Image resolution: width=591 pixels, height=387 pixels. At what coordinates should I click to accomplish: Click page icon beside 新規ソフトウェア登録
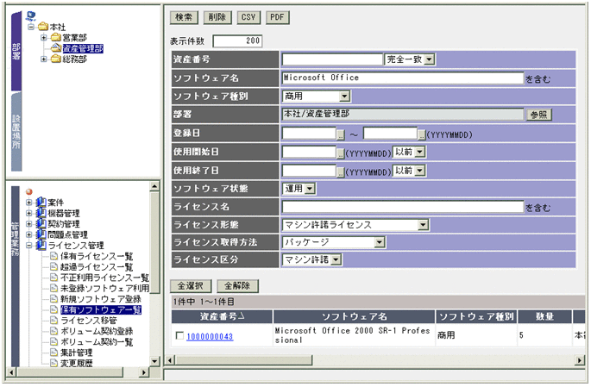point(53,299)
